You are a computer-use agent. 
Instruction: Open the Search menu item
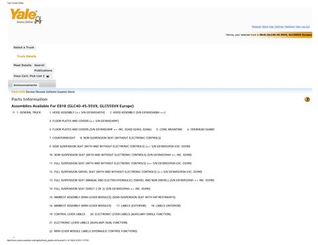coord(39,65)
